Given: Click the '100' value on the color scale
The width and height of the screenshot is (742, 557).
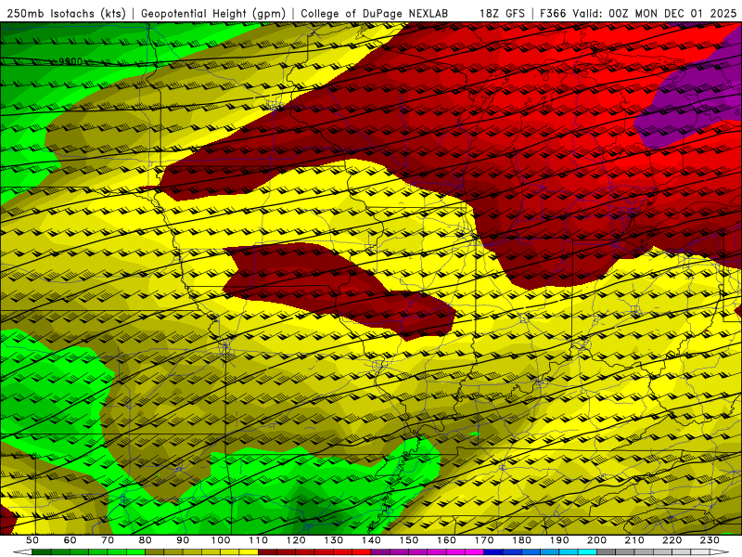Looking at the screenshot, I should point(221,540).
